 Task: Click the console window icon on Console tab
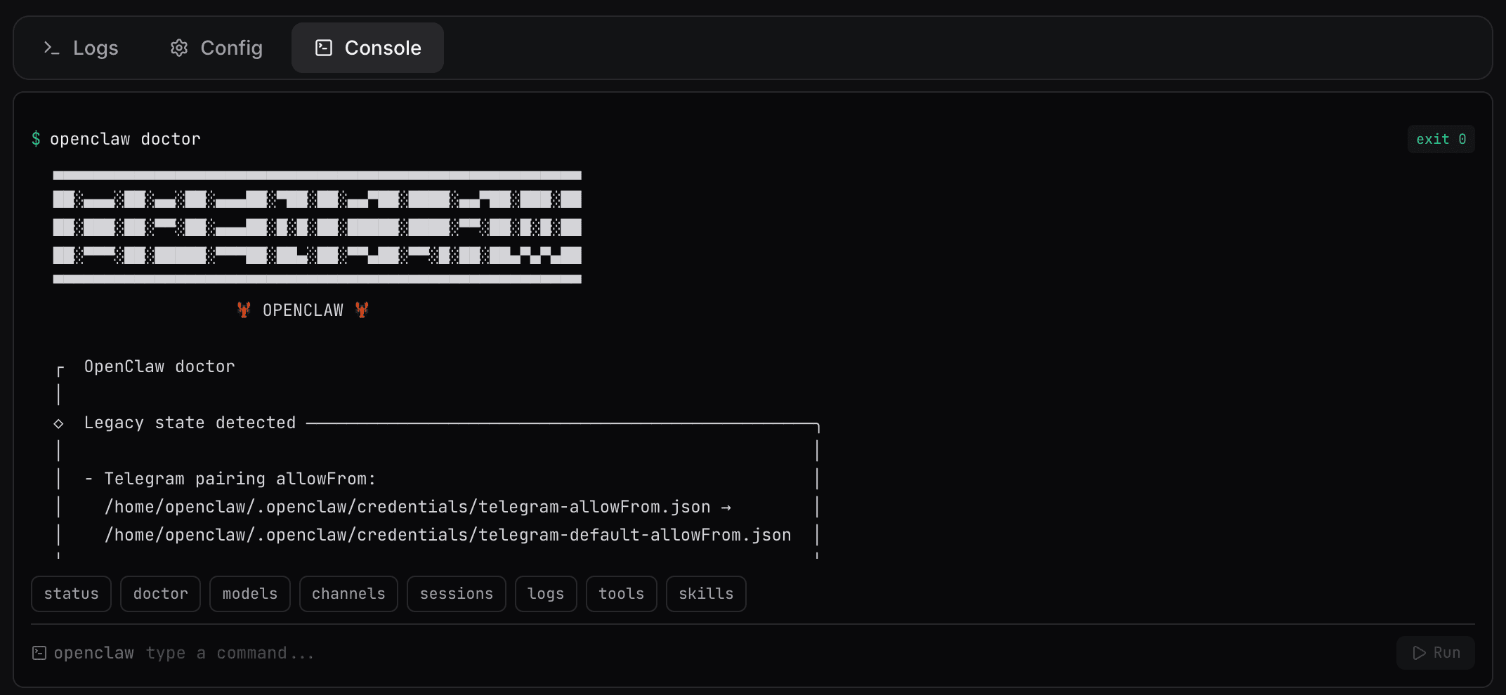point(323,48)
